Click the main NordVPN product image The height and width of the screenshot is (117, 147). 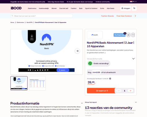(46, 52)
